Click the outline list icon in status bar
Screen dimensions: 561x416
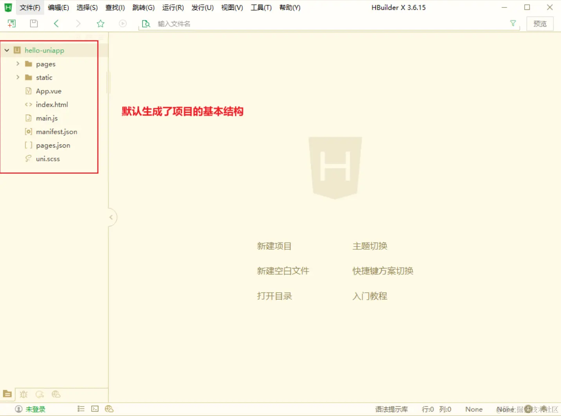(81, 409)
